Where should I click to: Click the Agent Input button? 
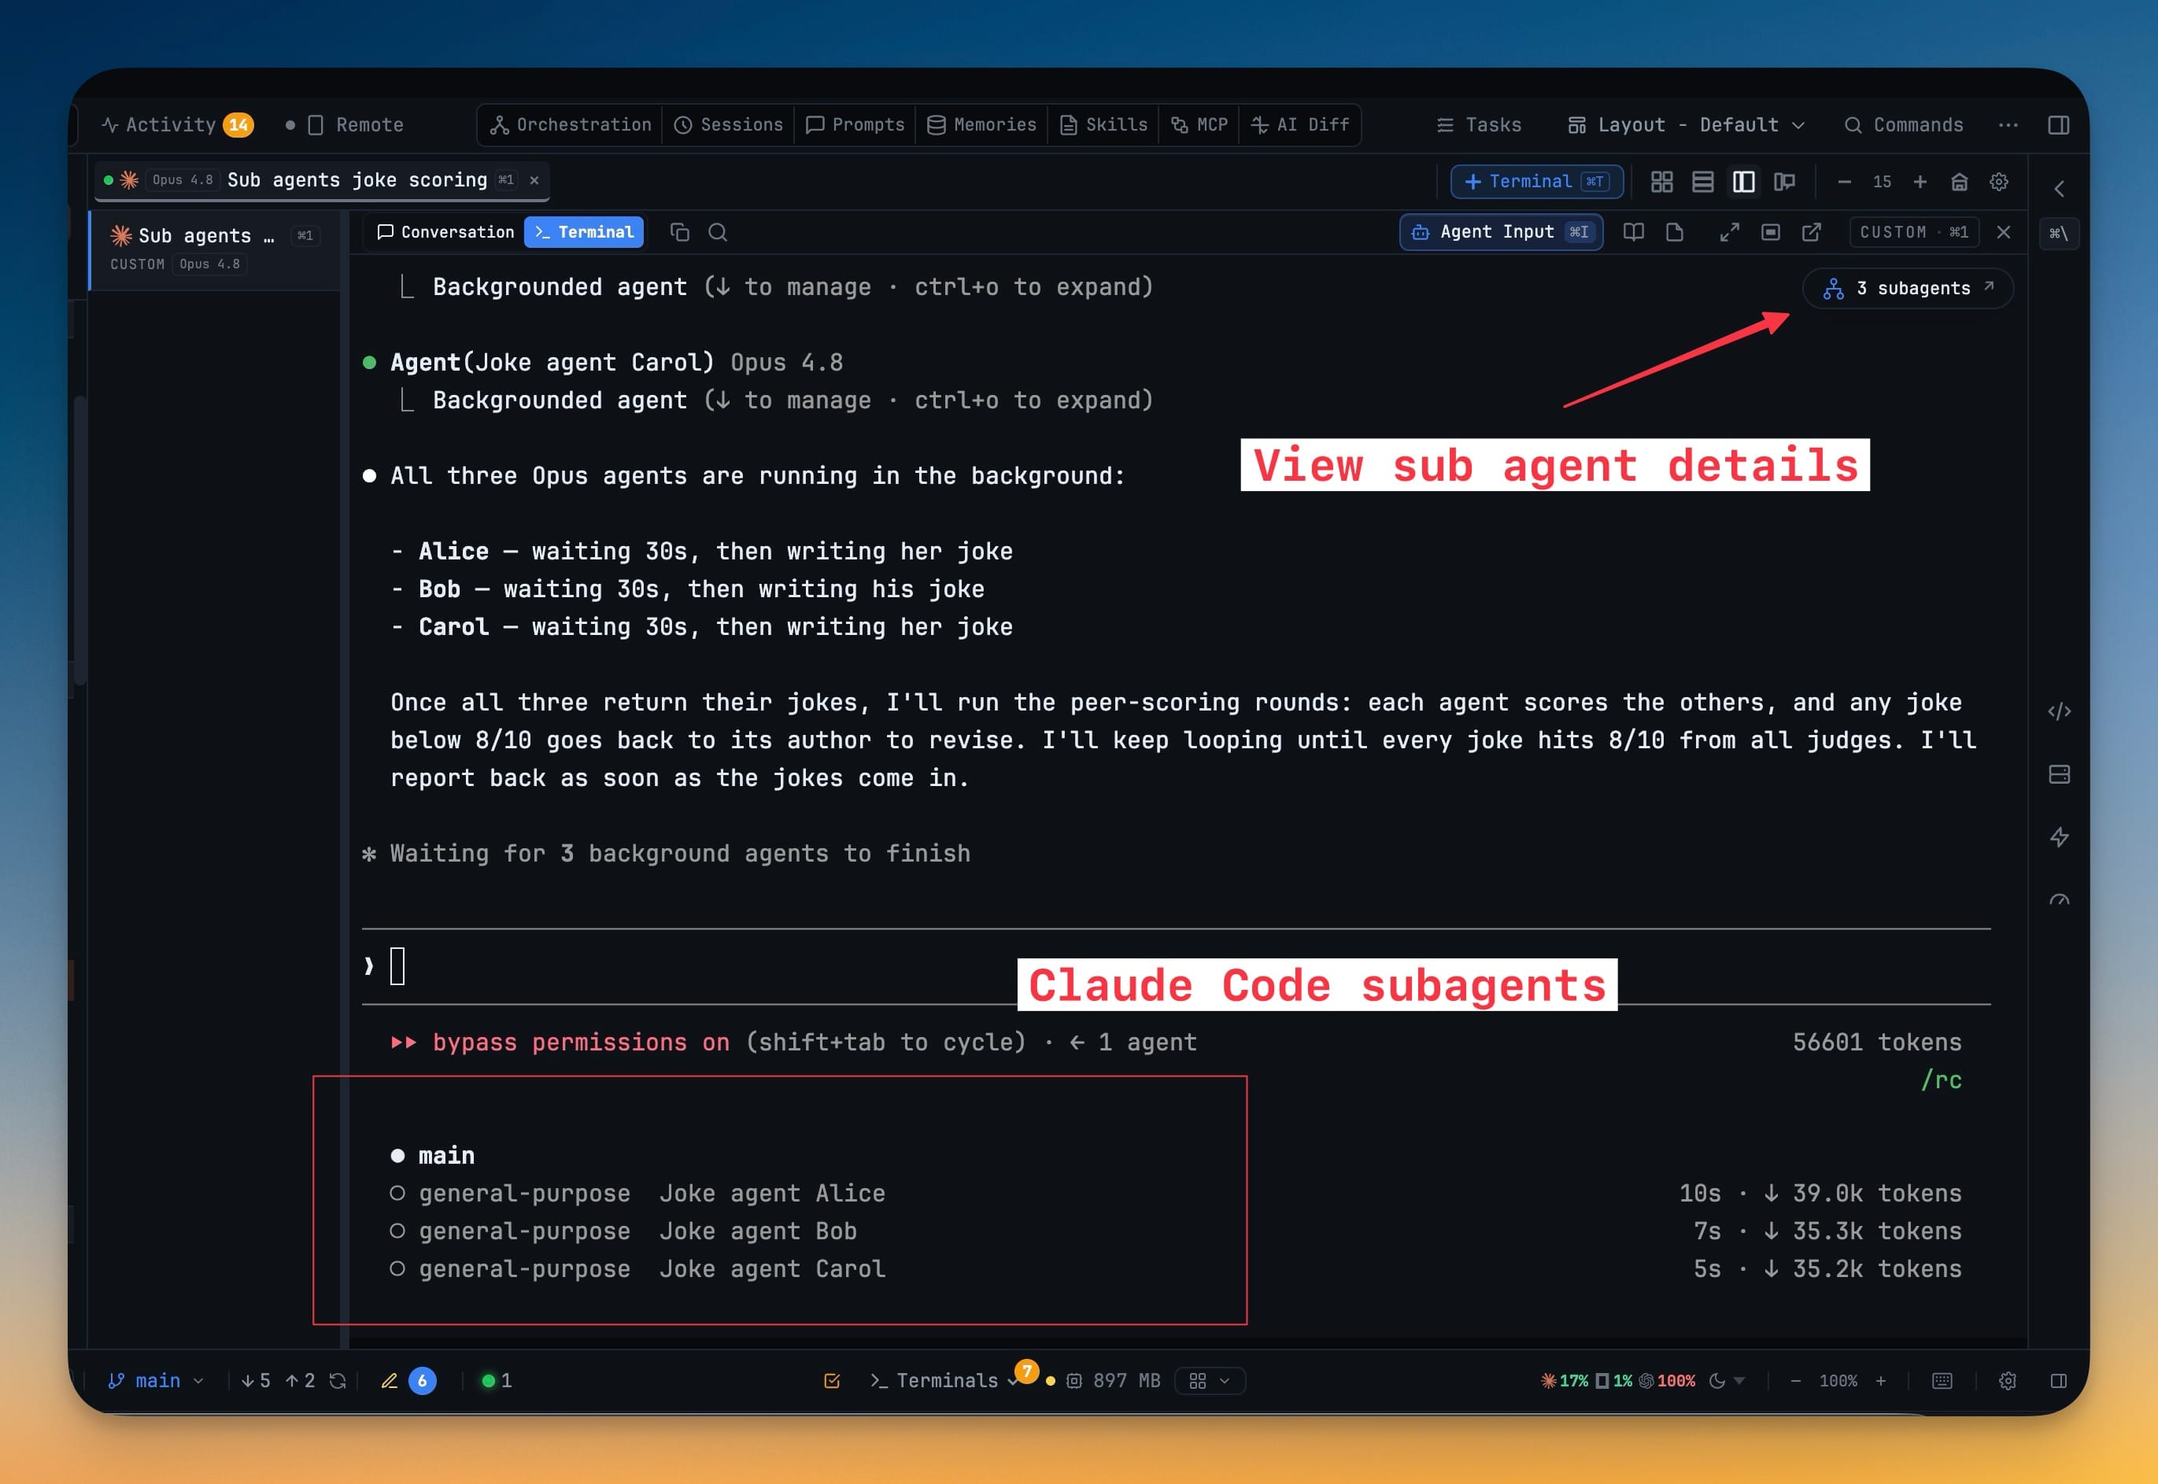1501,231
